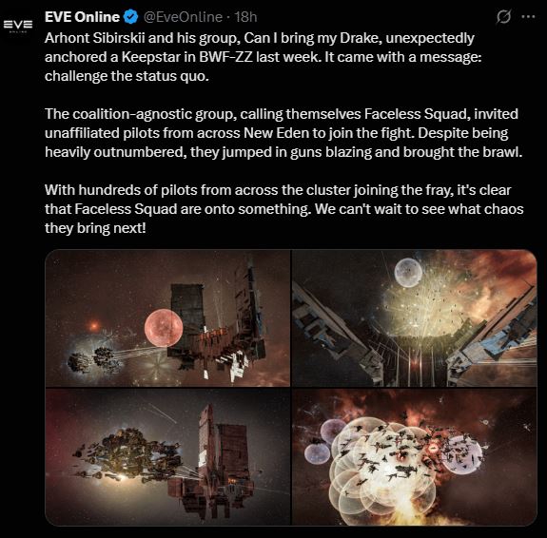The height and width of the screenshot is (538, 547).
Task: Click the paragraph starting 'The coalition-agnostic group'
Action: pos(283,133)
